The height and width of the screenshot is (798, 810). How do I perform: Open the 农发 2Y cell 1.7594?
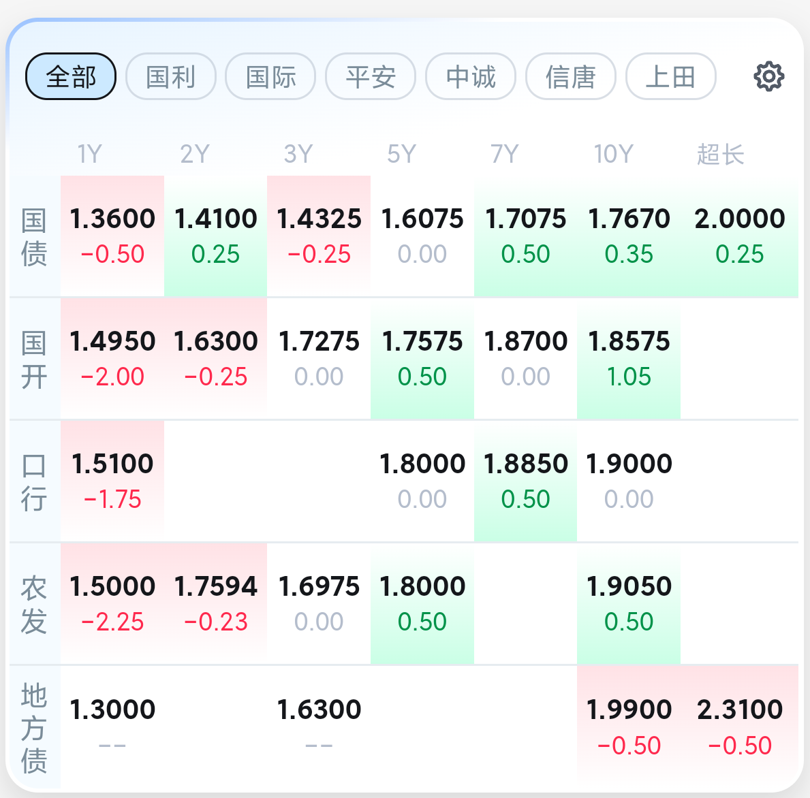(215, 603)
